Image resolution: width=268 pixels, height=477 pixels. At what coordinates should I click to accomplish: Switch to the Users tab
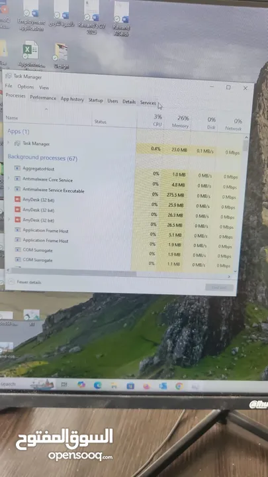[x=112, y=101]
